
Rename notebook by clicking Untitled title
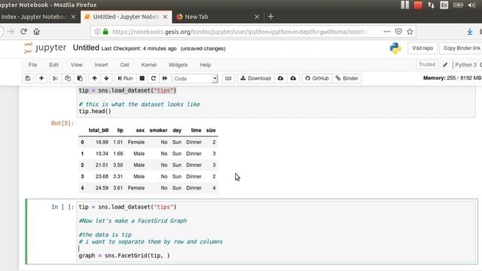click(x=86, y=48)
